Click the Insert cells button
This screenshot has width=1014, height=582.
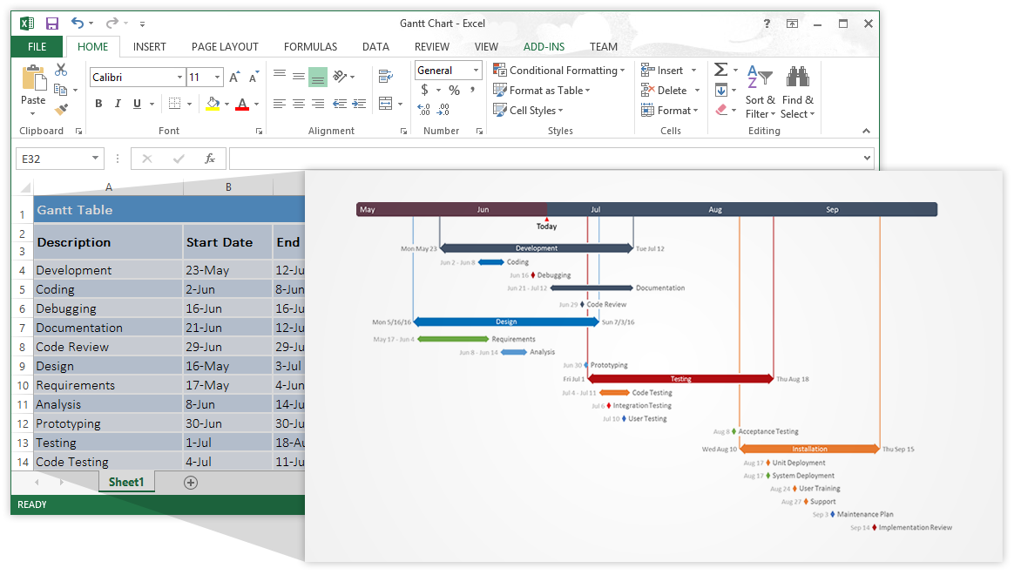click(x=661, y=70)
